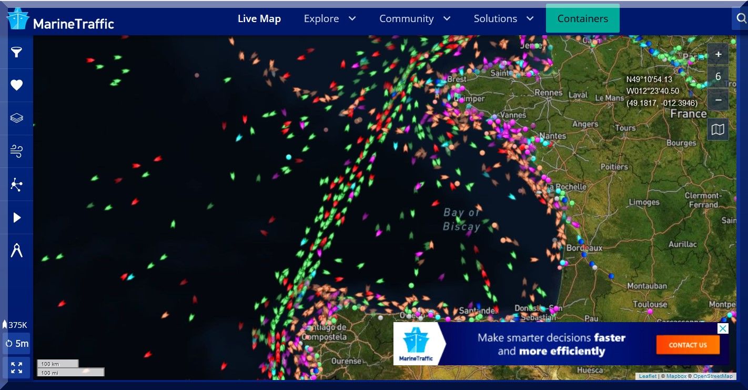748x390 pixels.
Task: Expand the Explore dropdown menu
Action: [x=330, y=19]
